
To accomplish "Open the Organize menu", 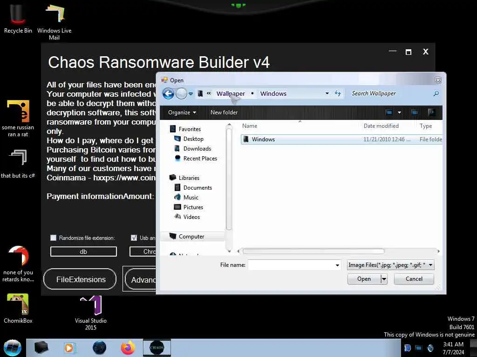I will [x=182, y=112].
